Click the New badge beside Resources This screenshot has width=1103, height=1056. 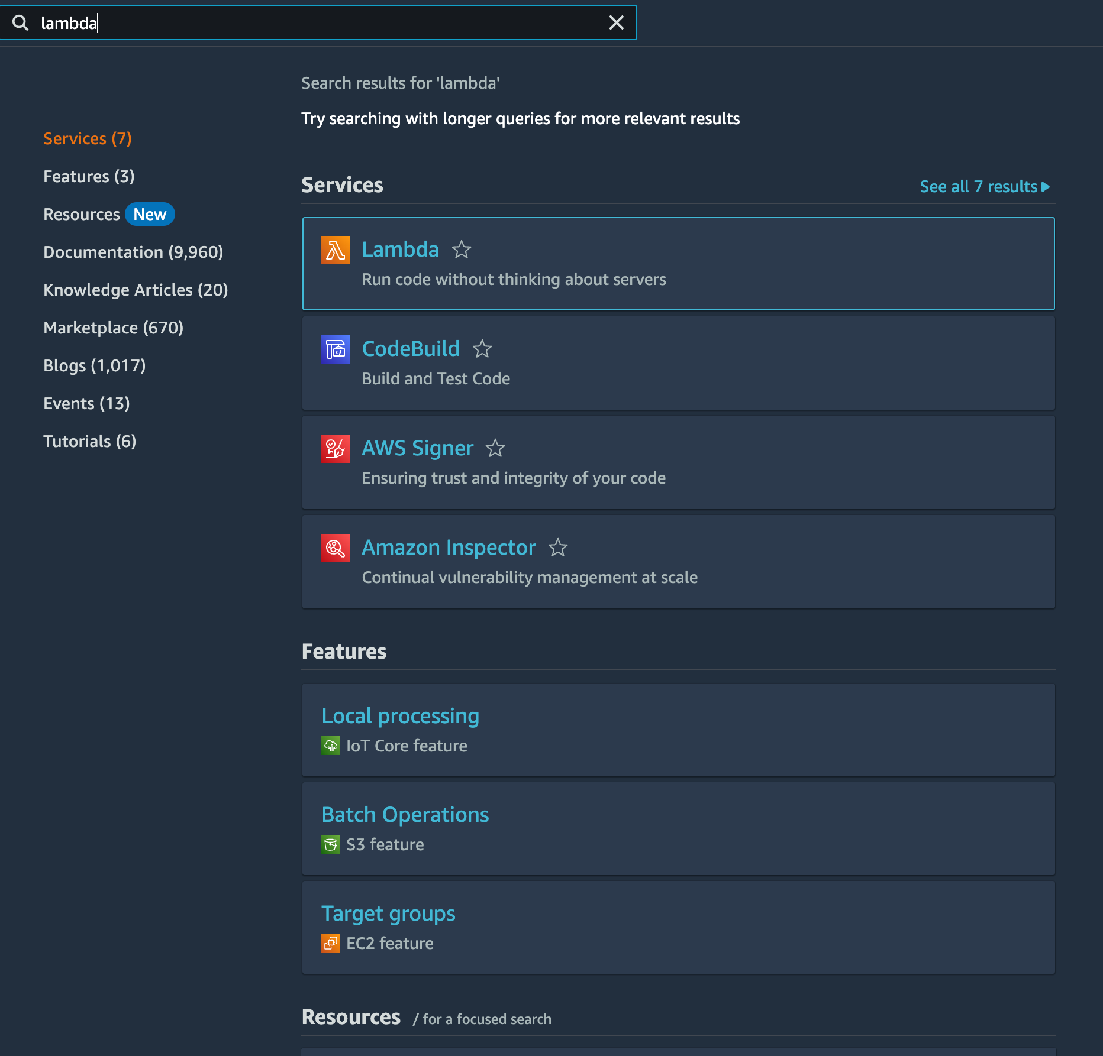150,214
